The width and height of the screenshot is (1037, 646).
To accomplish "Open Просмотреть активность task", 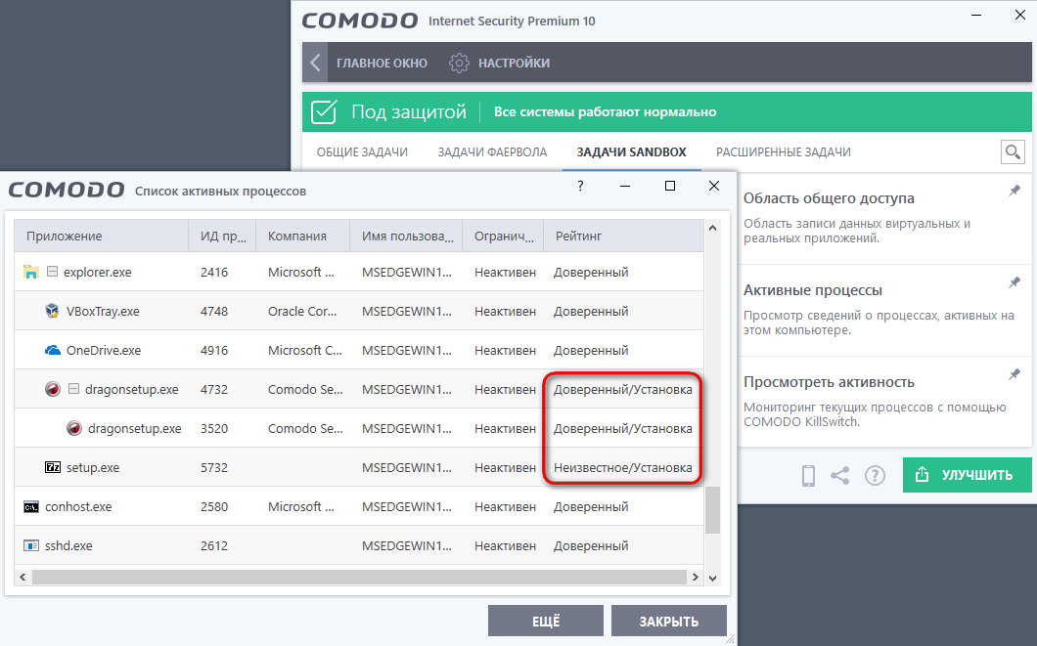I will pyautogui.click(x=828, y=382).
